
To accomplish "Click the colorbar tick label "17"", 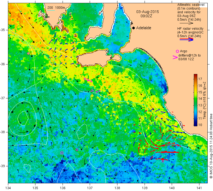I will pyautogui.click(x=200, y=79).
